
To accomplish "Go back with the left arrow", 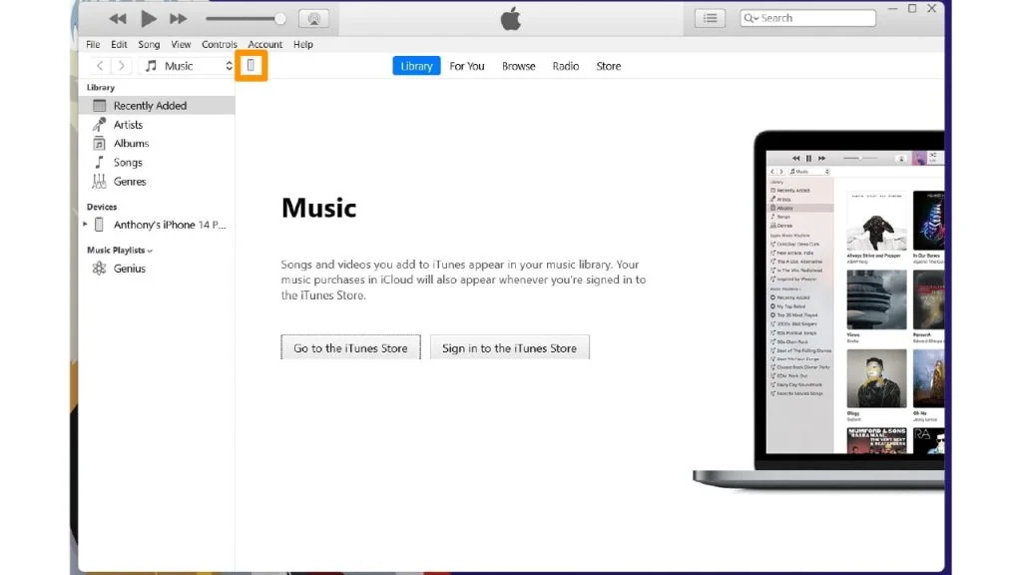I will pyautogui.click(x=100, y=66).
